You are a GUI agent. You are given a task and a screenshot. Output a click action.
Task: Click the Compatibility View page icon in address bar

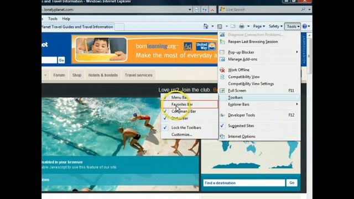197,9
